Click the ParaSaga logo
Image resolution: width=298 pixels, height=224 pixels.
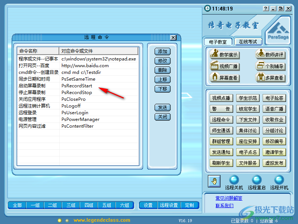coord(278,31)
